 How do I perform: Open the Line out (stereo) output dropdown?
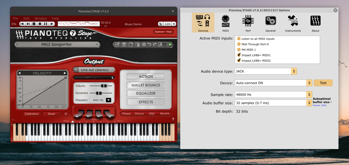(x=94, y=70)
